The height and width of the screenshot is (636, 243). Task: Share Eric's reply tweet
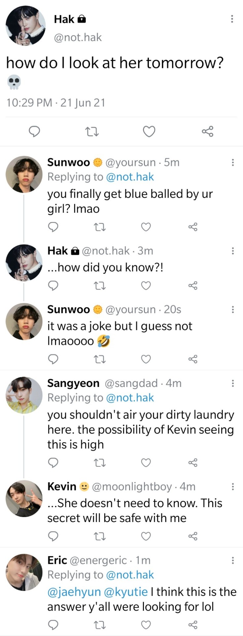(193, 625)
